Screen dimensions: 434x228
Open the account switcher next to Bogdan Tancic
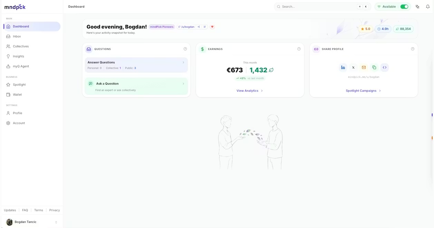(x=56, y=222)
